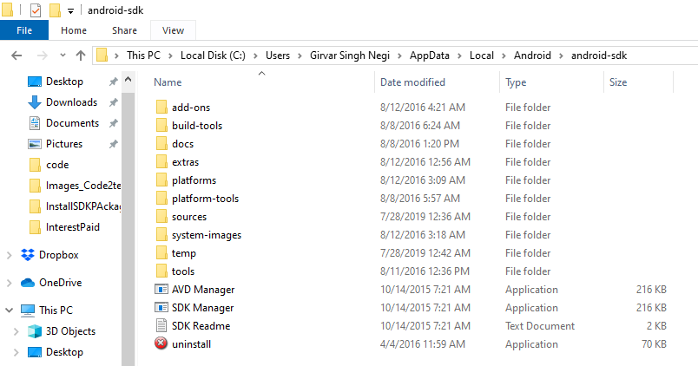Click the navigation pane scroll up arrow
The width and height of the screenshot is (698, 366).
(128, 80)
